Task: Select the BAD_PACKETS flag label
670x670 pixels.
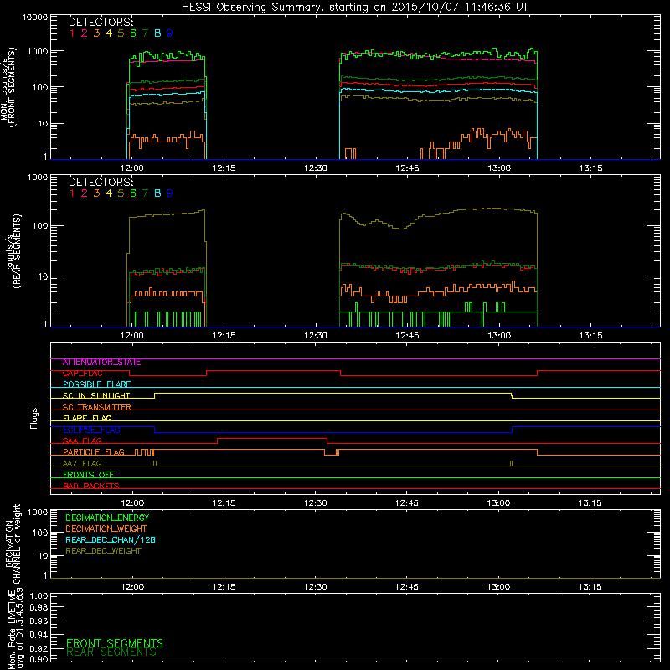Action: coord(91,486)
